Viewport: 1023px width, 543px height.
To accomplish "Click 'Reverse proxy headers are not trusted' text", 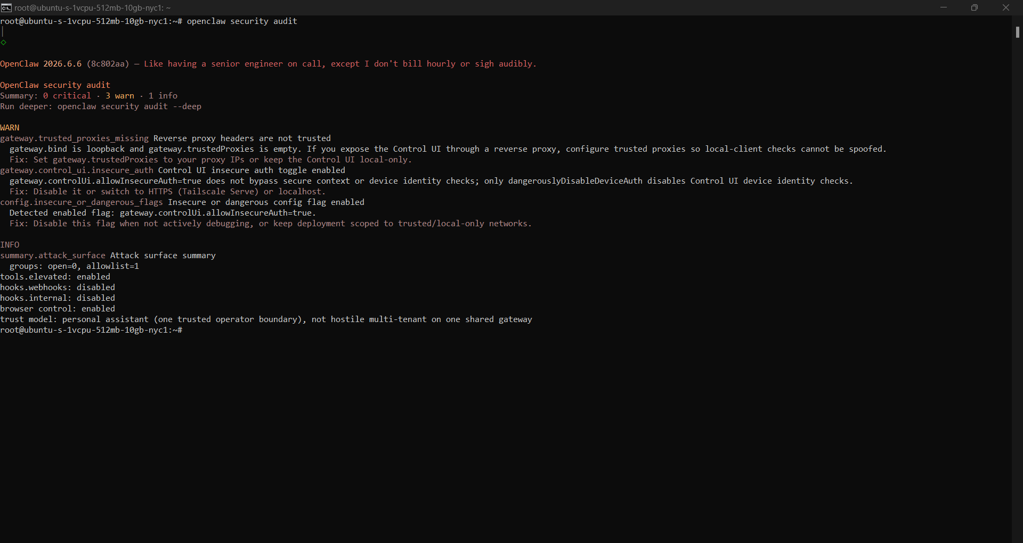I will 242,138.
